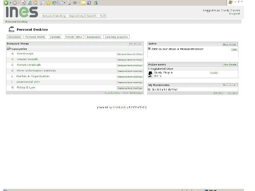The image size is (255, 191).
Task: Remove Policy & Law from desktop
Action: point(130,88)
